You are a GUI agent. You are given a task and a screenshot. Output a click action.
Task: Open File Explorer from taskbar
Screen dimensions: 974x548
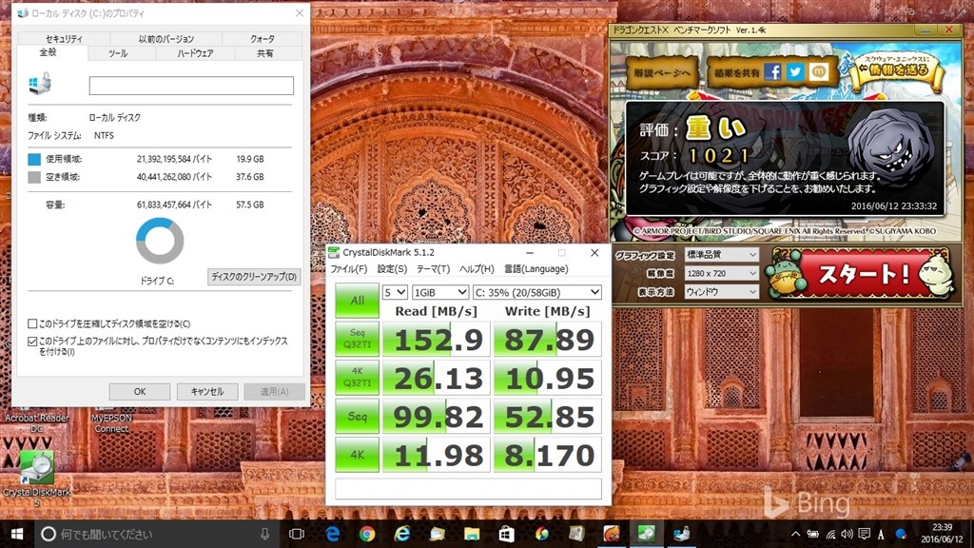point(472,534)
